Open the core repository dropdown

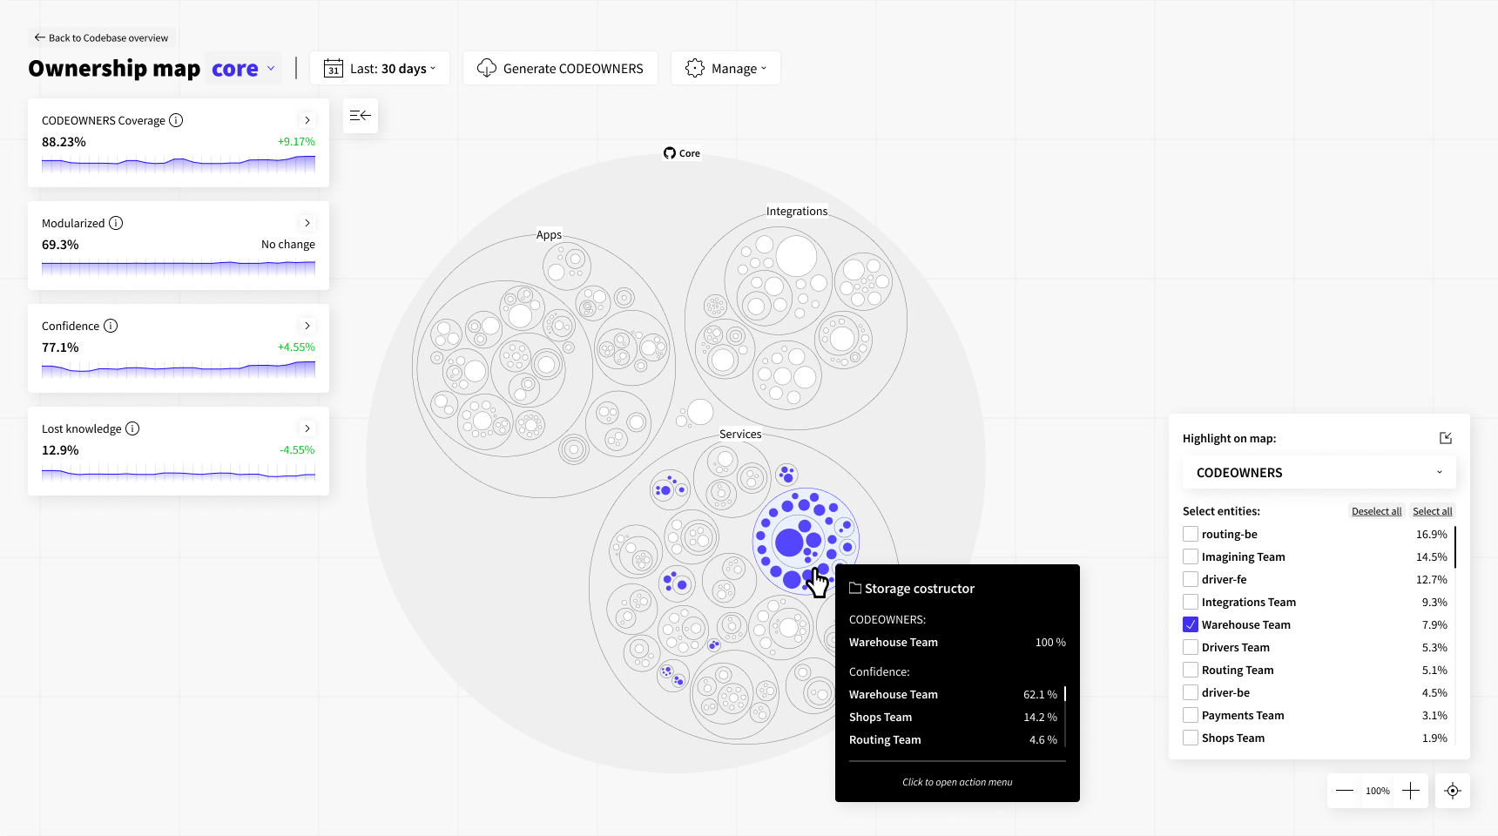pyautogui.click(x=244, y=69)
